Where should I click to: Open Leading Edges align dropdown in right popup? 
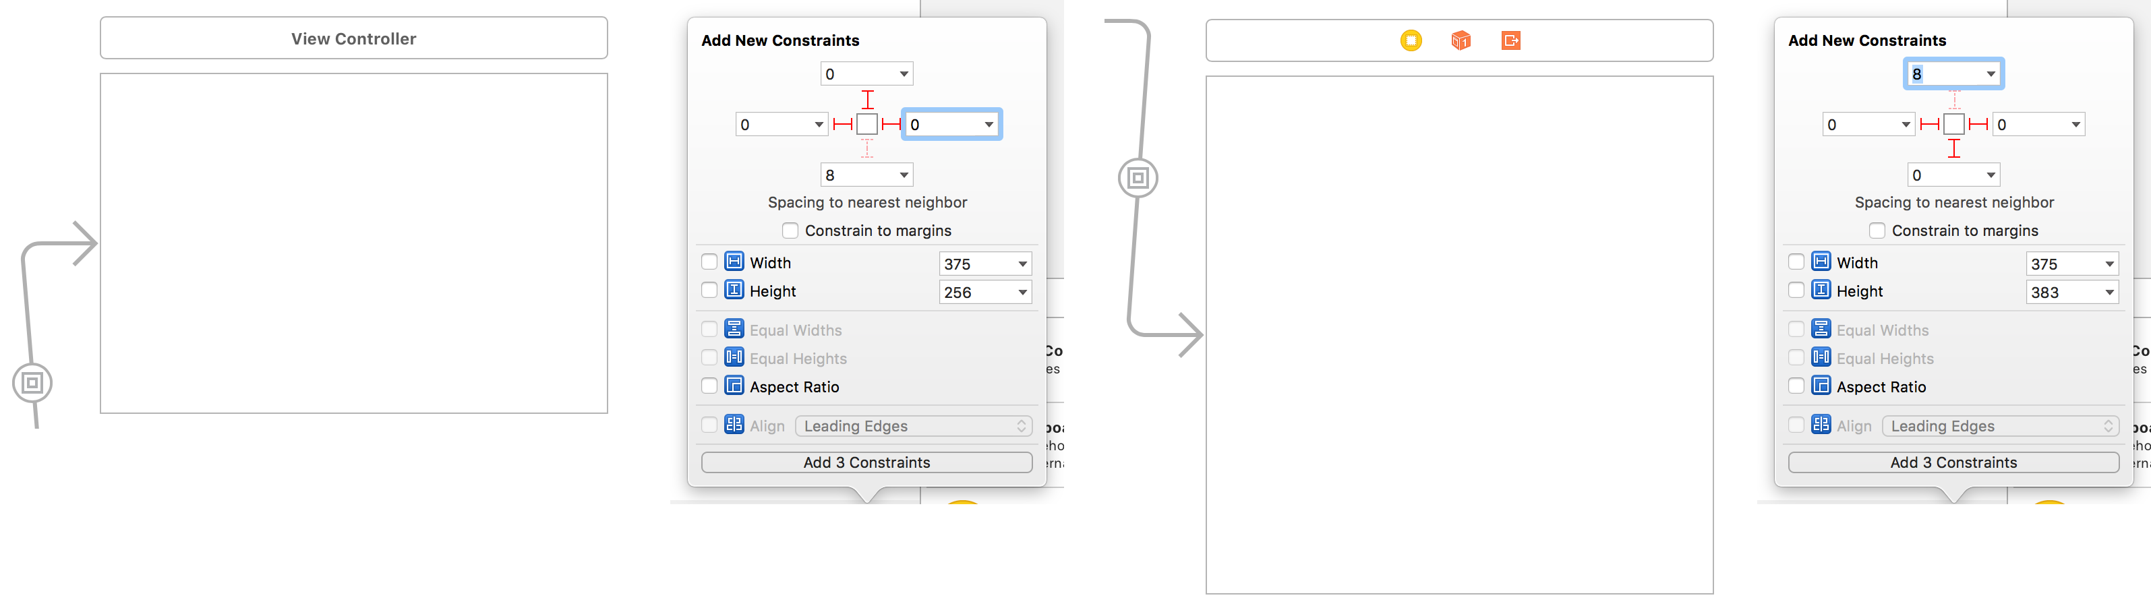pyautogui.click(x=2001, y=426)
